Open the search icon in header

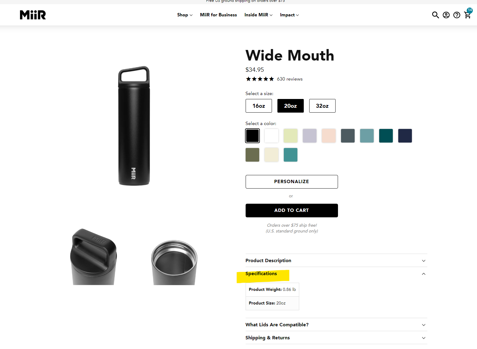tap(435, 15)
